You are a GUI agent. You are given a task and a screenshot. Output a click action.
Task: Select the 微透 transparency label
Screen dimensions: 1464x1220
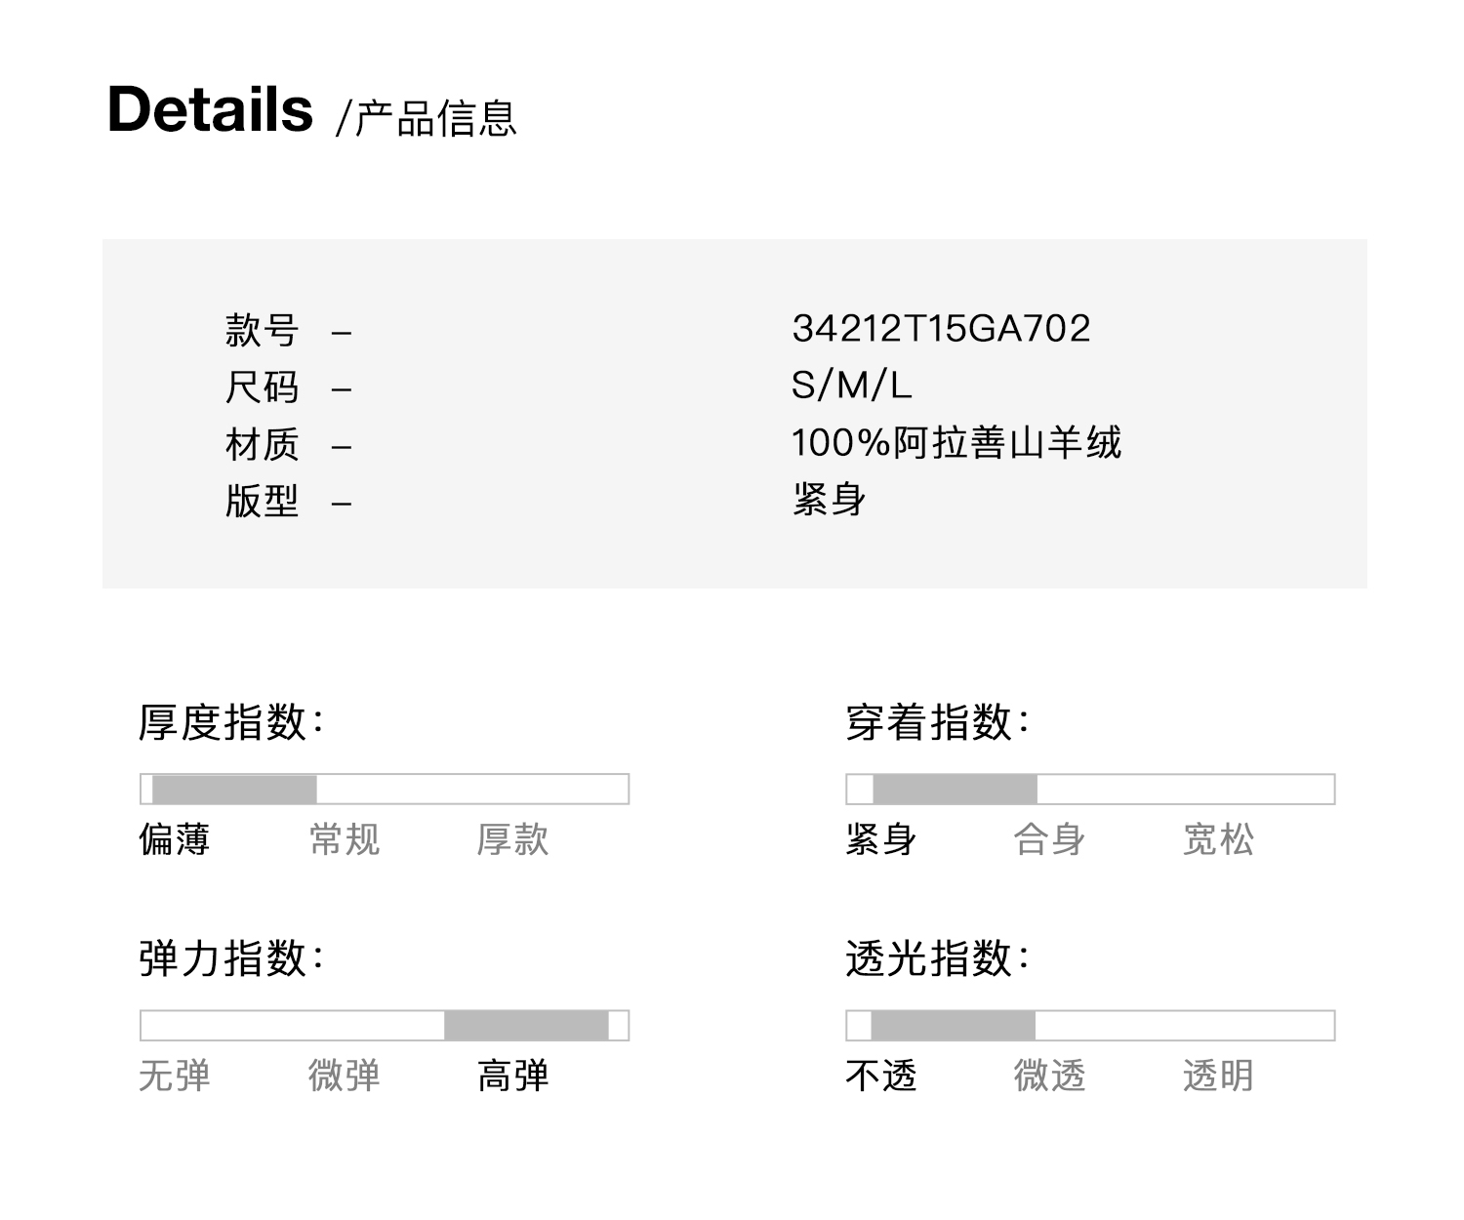coord(1049,1077)
